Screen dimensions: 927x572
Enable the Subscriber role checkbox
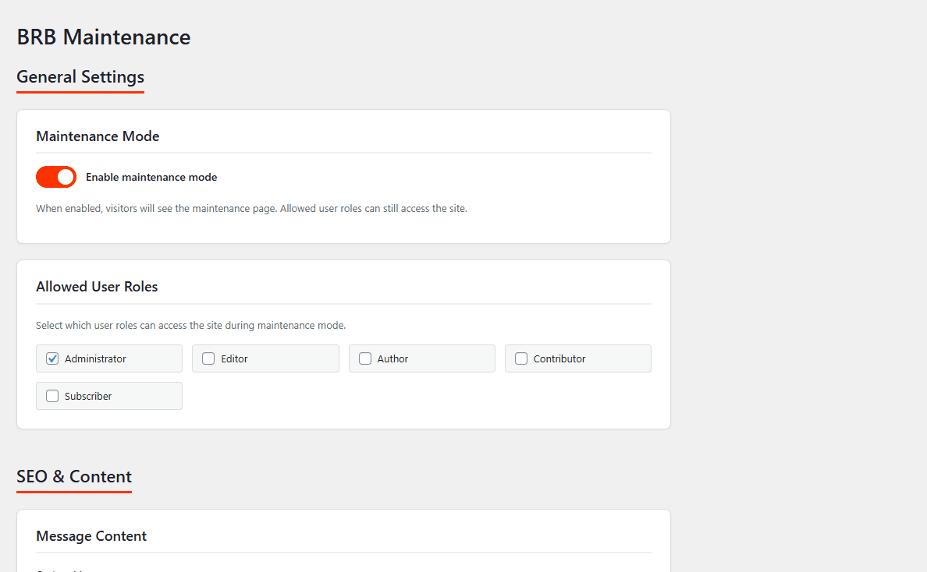(x=51, y=396)
